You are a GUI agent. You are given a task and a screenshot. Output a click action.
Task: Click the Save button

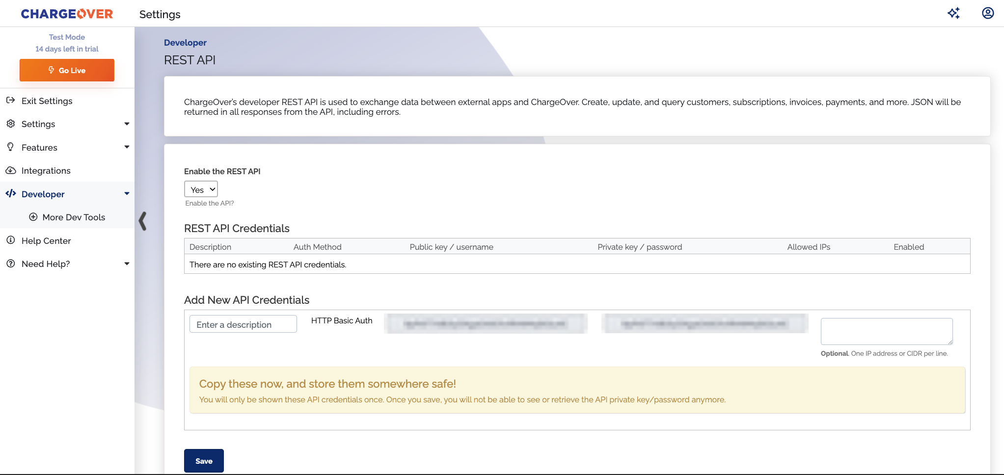tap(203, 460)
